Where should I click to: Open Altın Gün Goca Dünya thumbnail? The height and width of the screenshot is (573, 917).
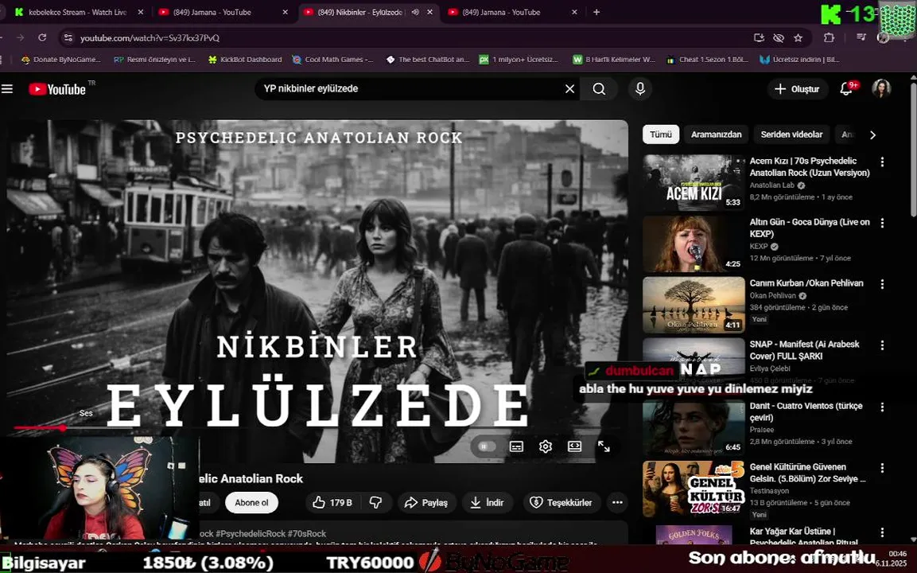[x=694, y=244]
